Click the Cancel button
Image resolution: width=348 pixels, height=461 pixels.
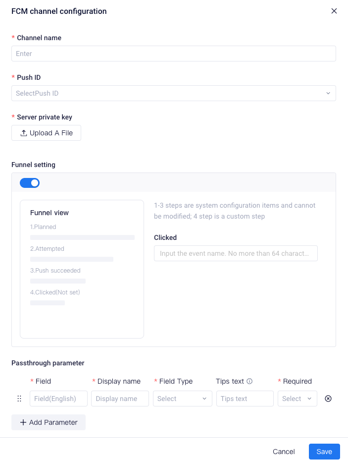[284, 452]
